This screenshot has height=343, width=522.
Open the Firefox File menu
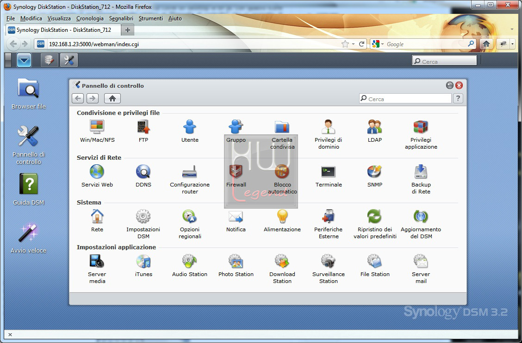(x=11, y=18)
